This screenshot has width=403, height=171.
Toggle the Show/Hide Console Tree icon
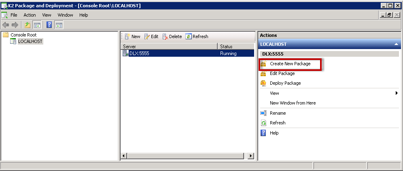point(37,25)
